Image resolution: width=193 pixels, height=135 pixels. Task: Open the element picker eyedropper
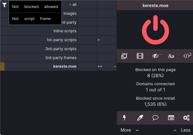click(140, 118)
